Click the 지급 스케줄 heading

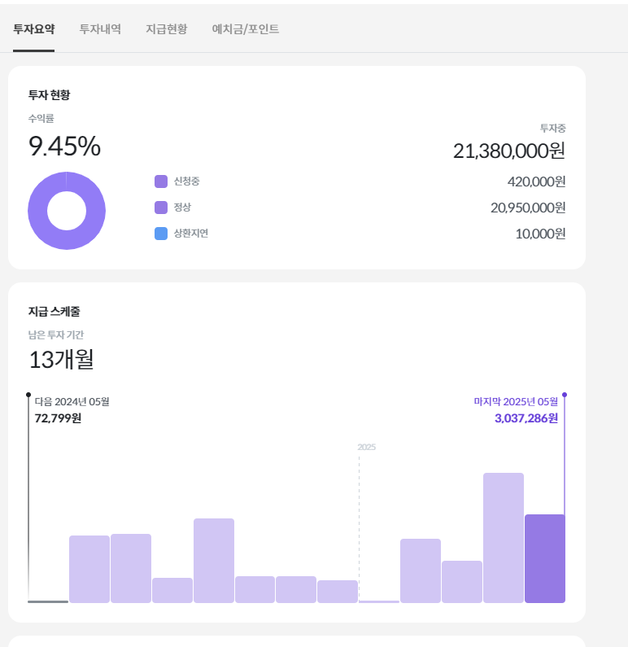(x=54, y=312)
